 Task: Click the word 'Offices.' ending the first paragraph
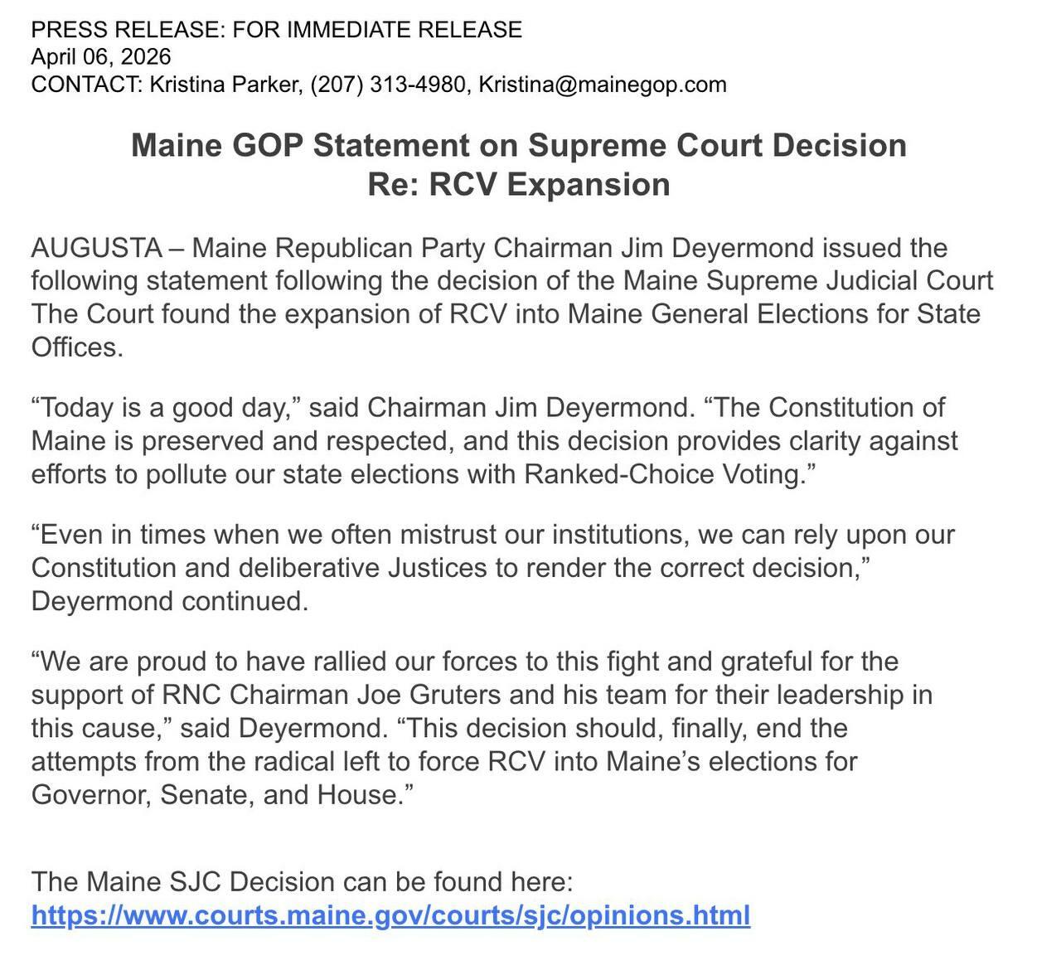[77, 347]
